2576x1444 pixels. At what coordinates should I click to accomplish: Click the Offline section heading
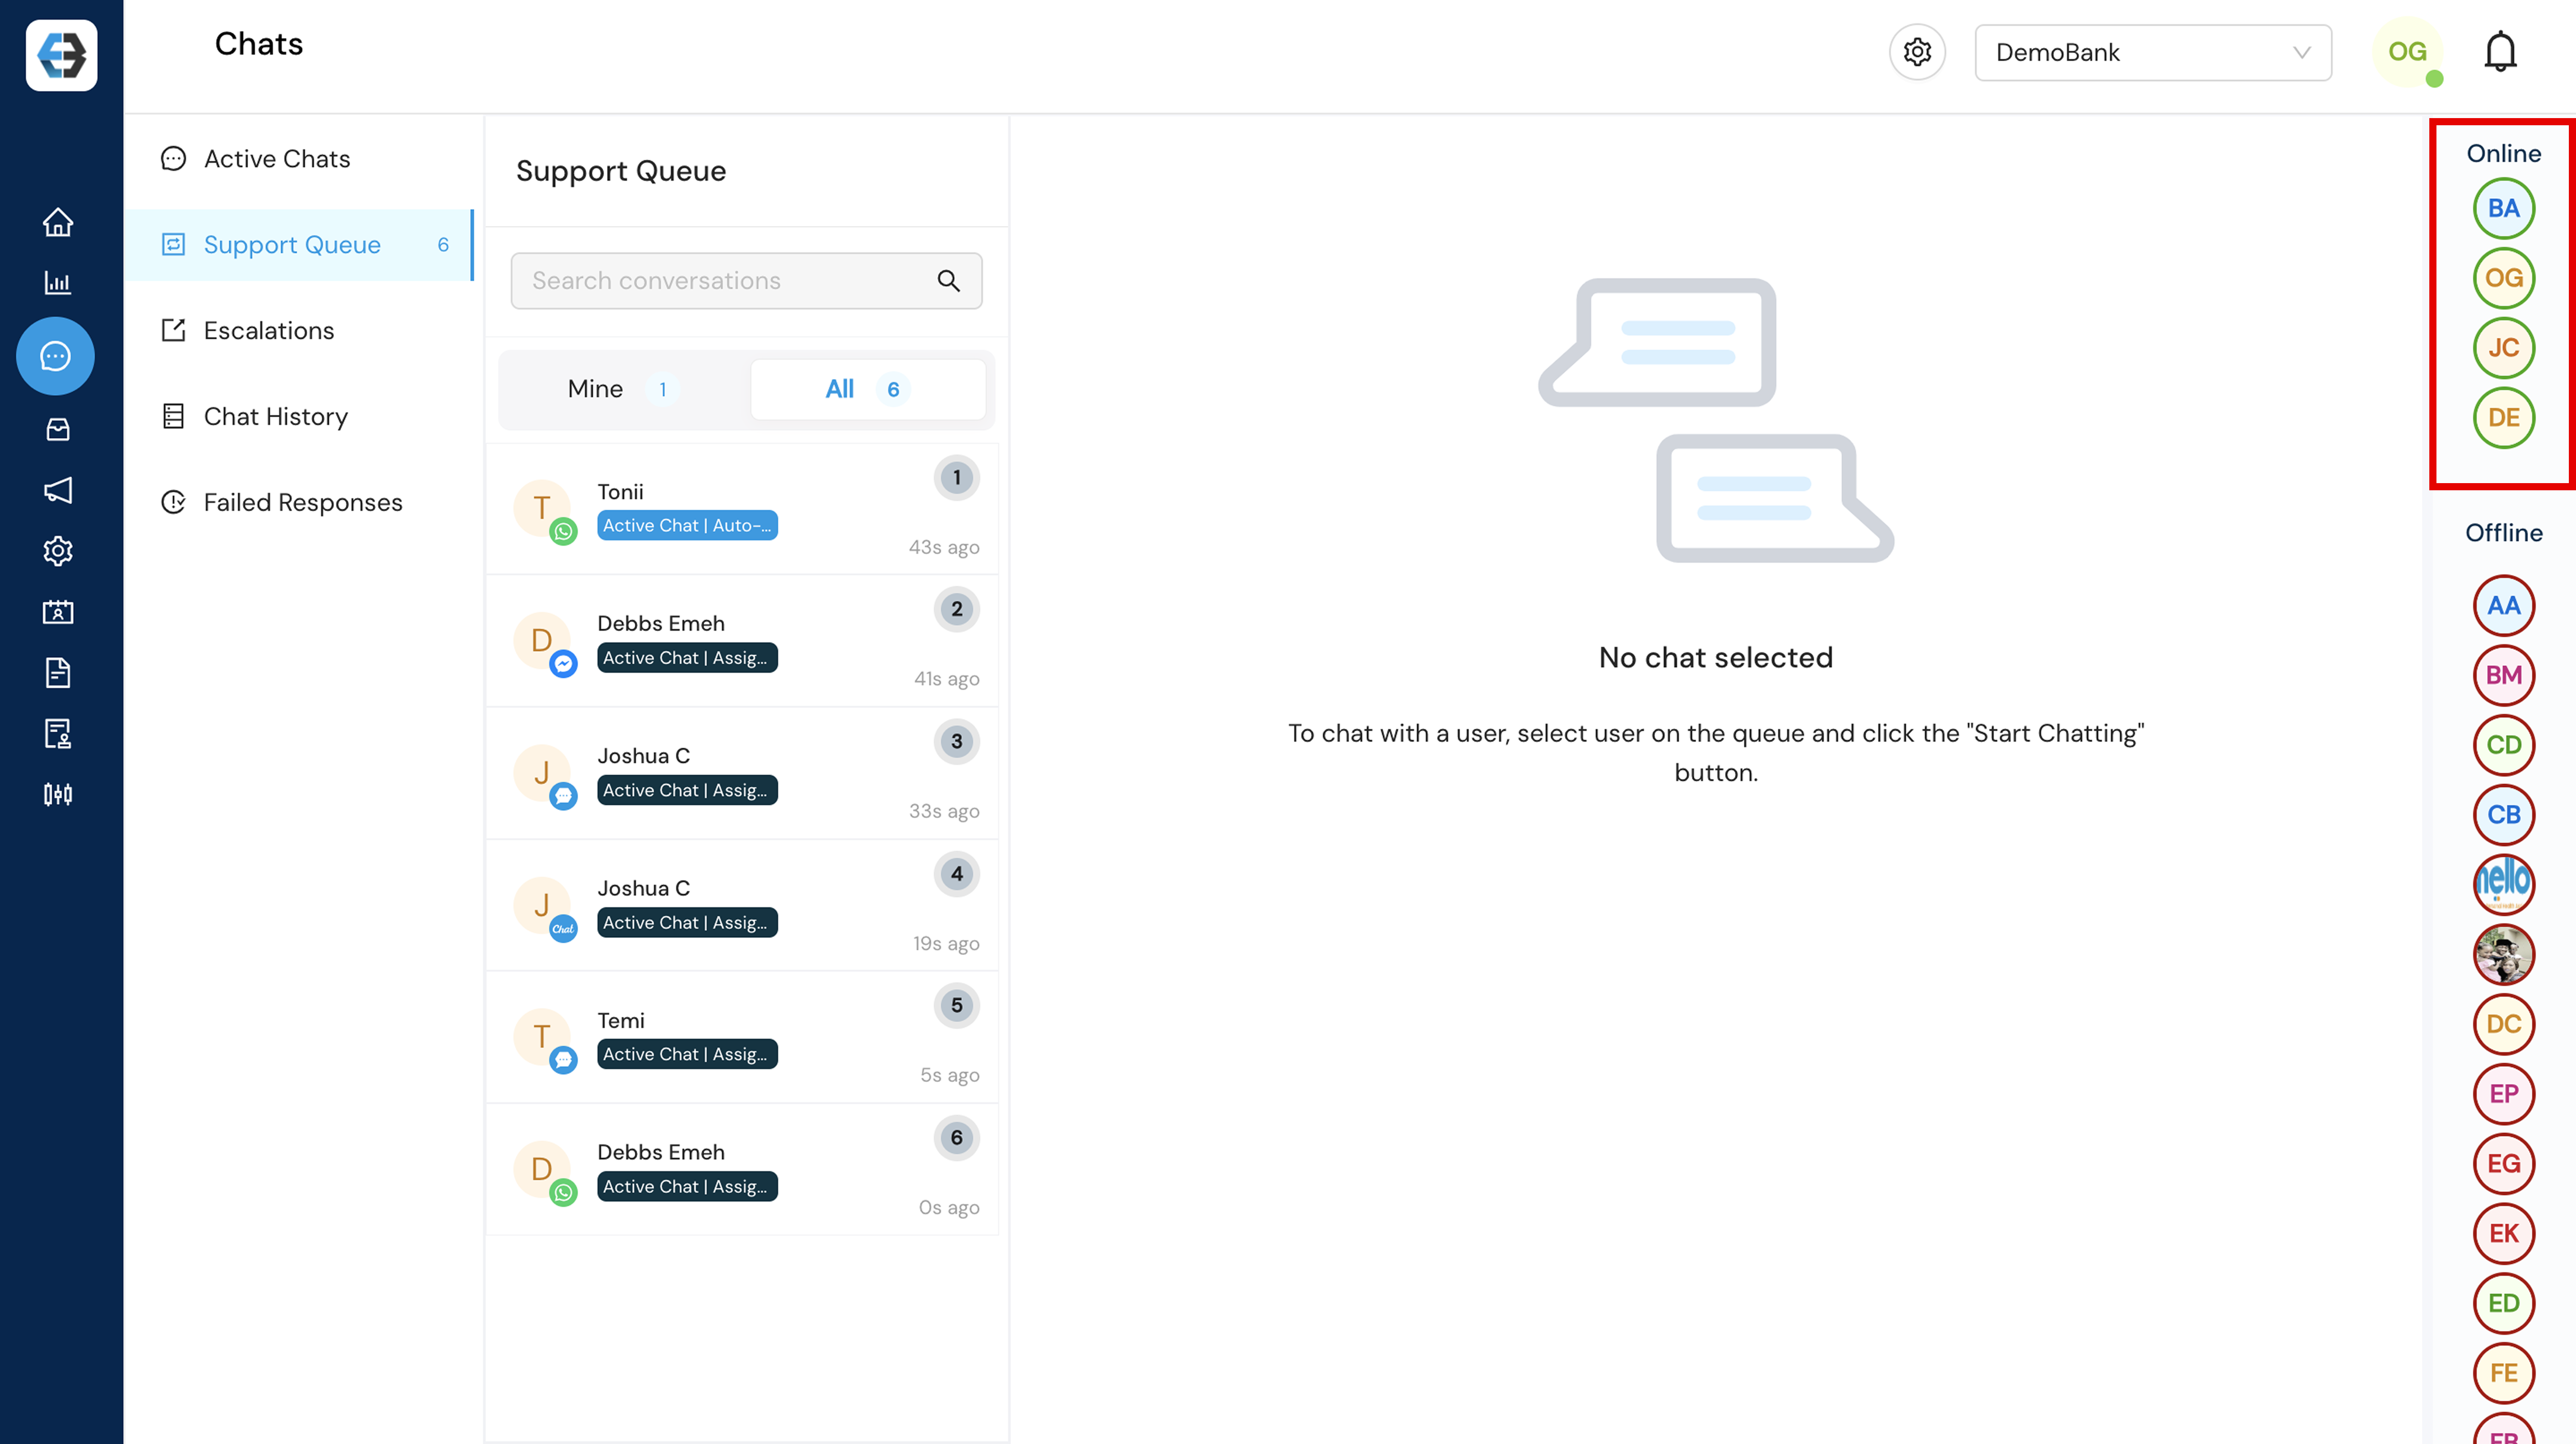pos(2503,533)
